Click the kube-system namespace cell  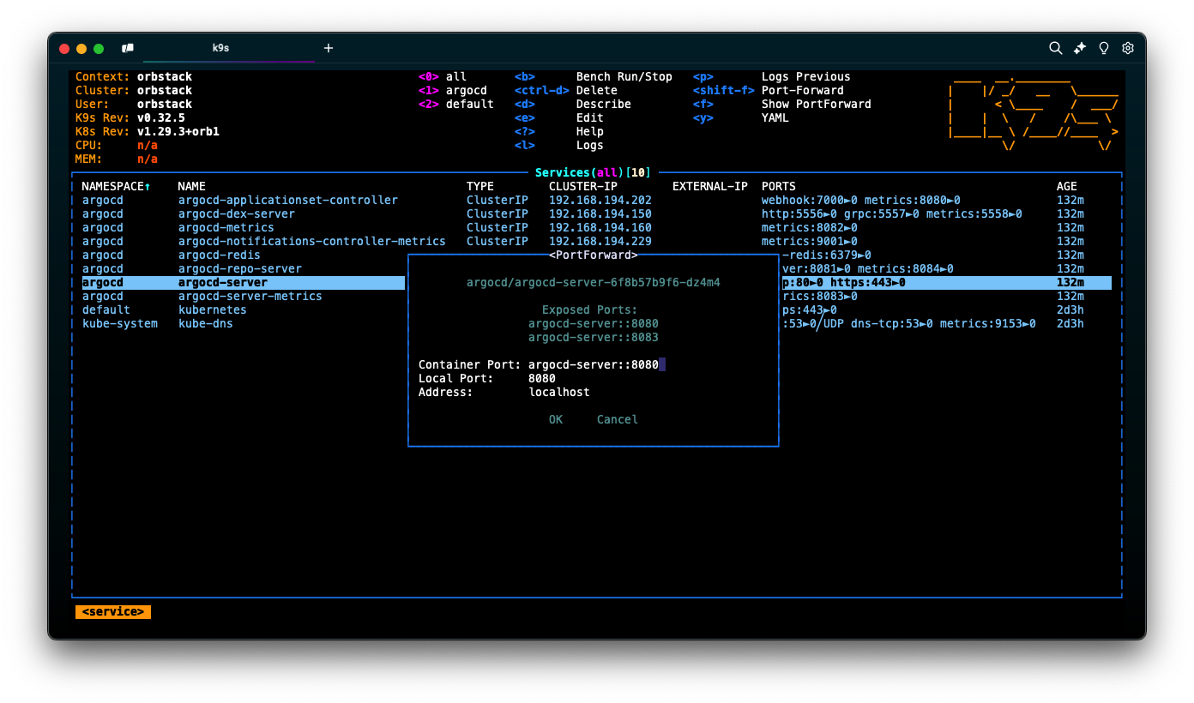(x=120, y=323)
